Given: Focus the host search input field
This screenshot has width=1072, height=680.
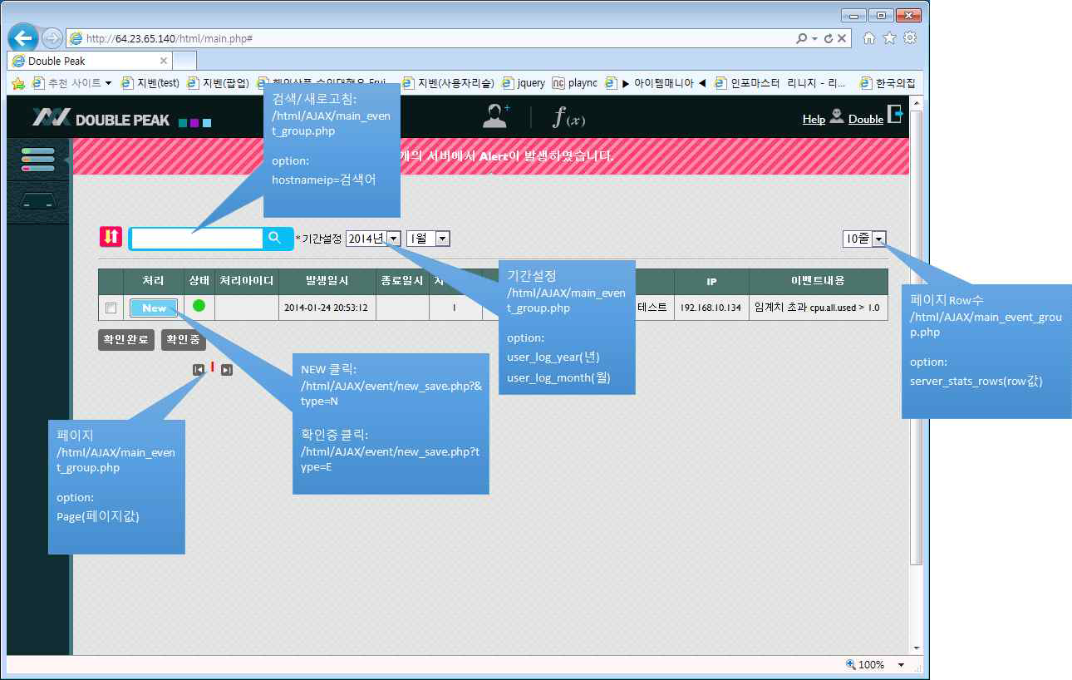Looking at the screenshot, I should pyautogui.click(x=197, y=239).
